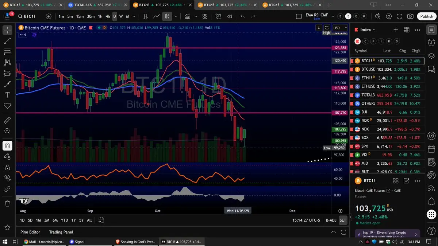Click the Bar Replay rewind icon

point(230,16)
